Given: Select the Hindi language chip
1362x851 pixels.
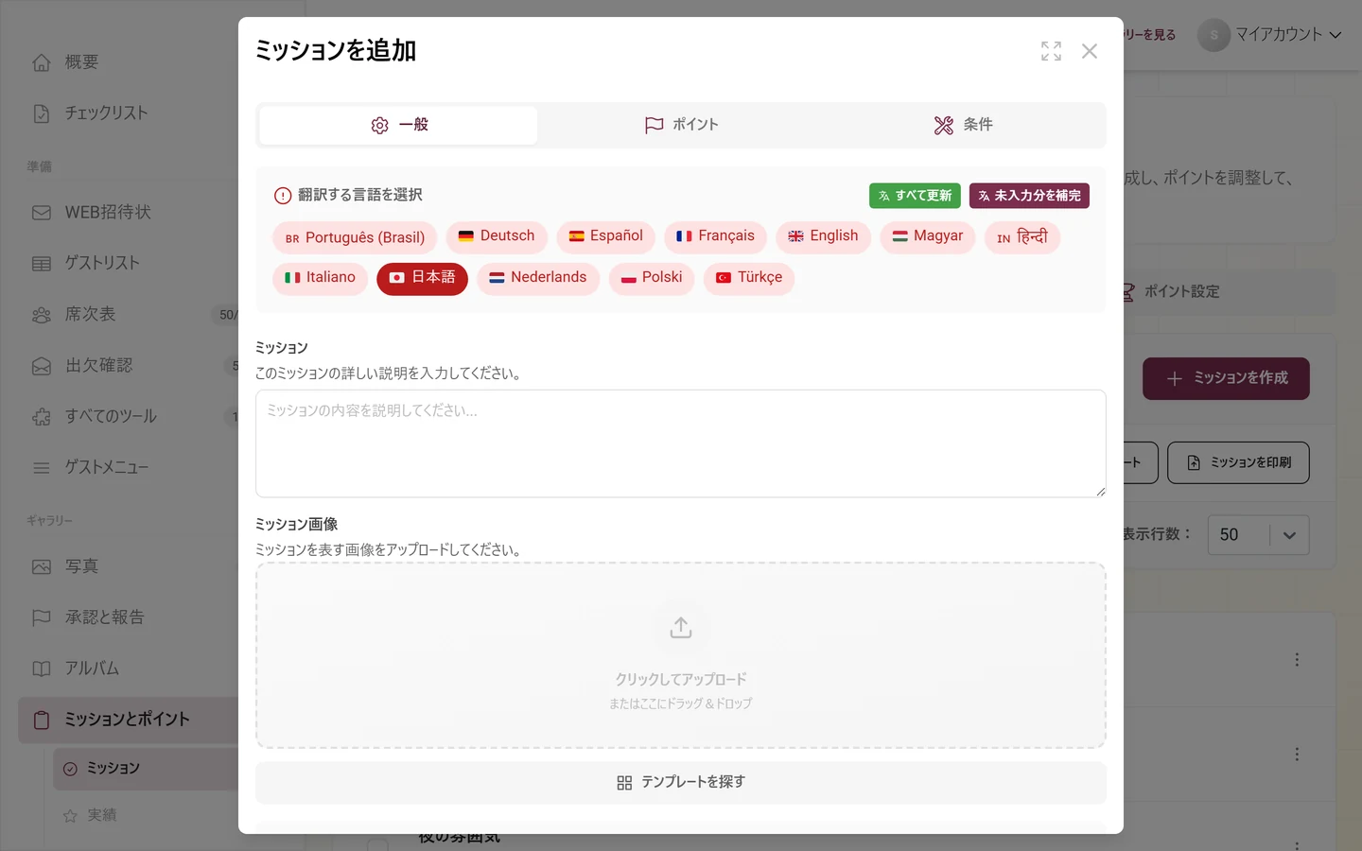Looking at the screenshot, I should tap(1021, 237).
